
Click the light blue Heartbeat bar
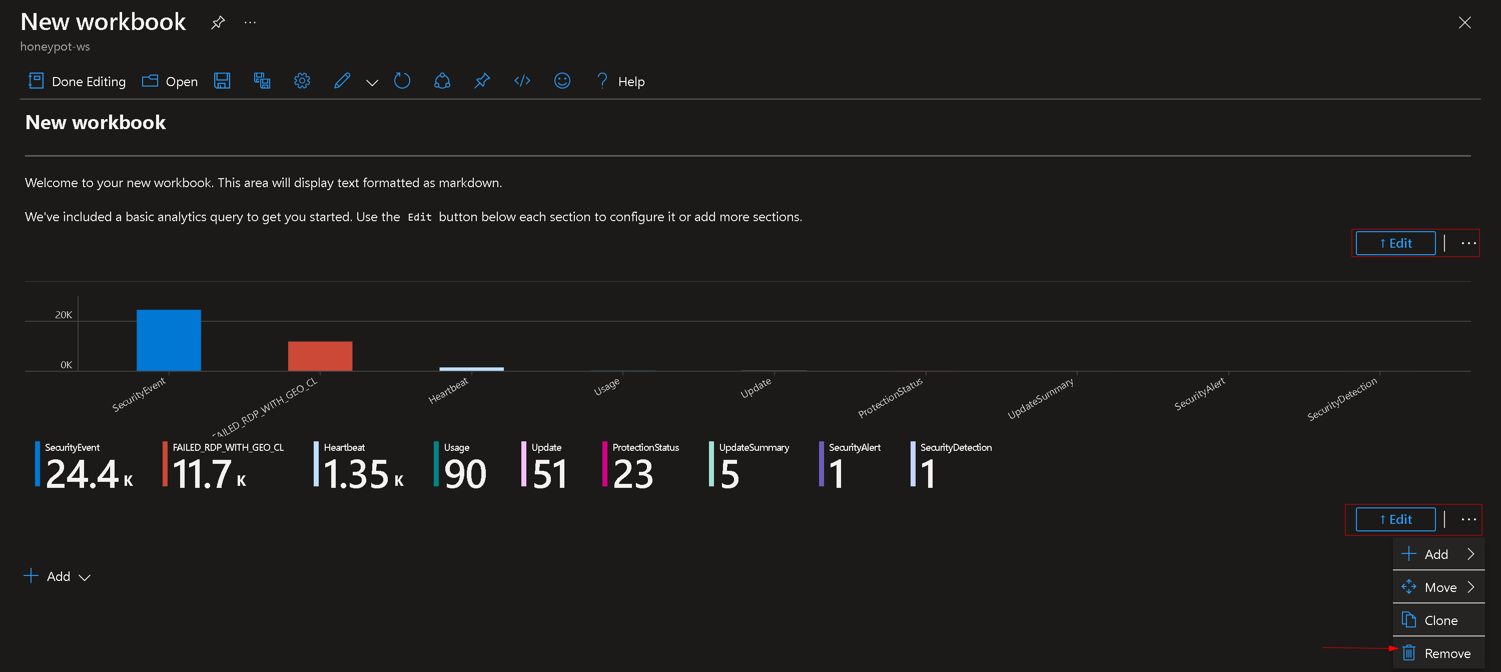coord(471,369)
